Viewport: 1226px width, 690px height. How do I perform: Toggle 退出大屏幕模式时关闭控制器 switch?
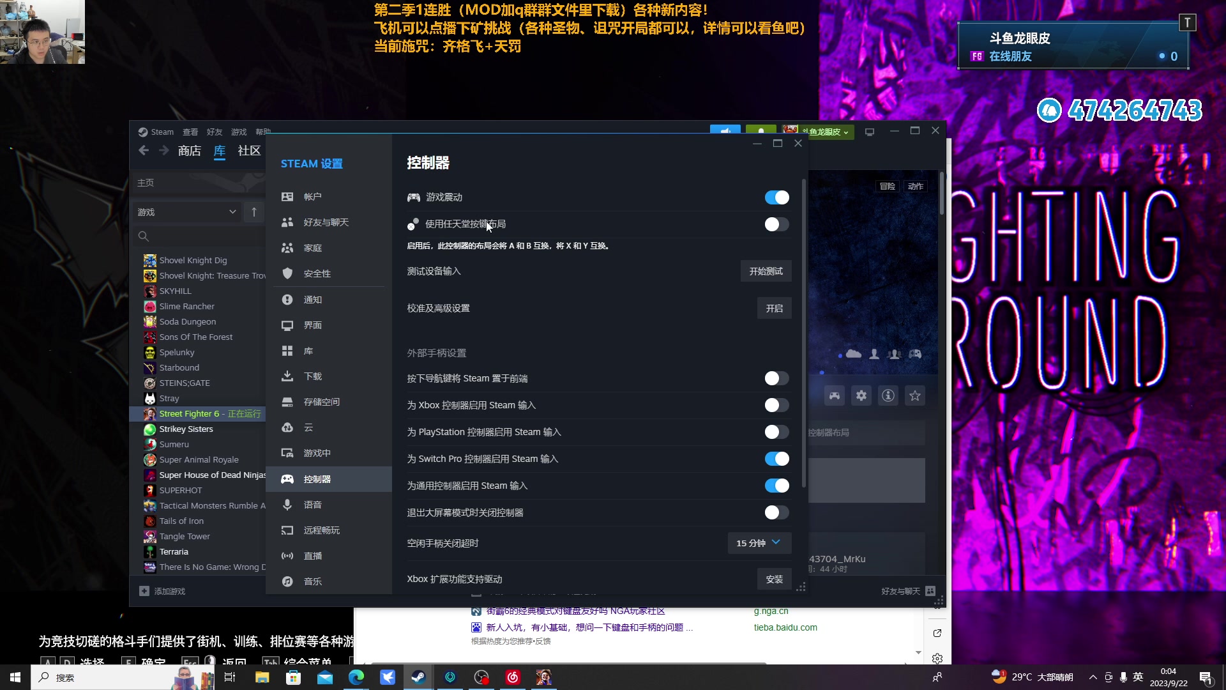(777, 512)
